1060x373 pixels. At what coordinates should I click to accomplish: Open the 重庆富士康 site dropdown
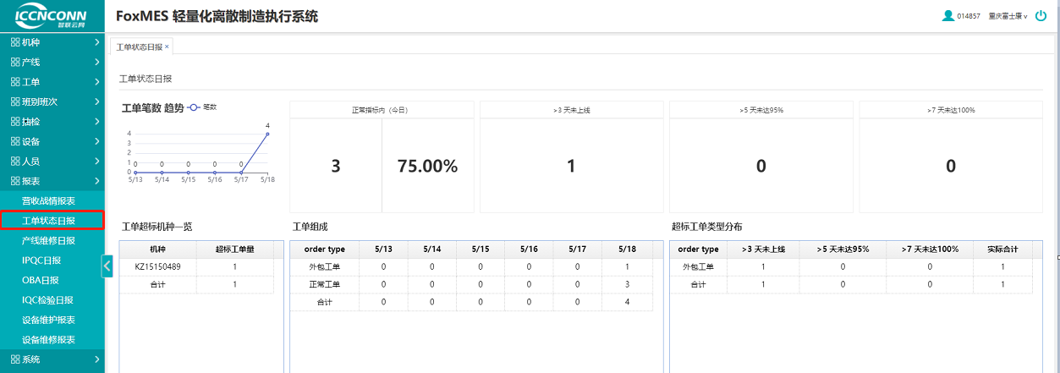pos(1008,16)
